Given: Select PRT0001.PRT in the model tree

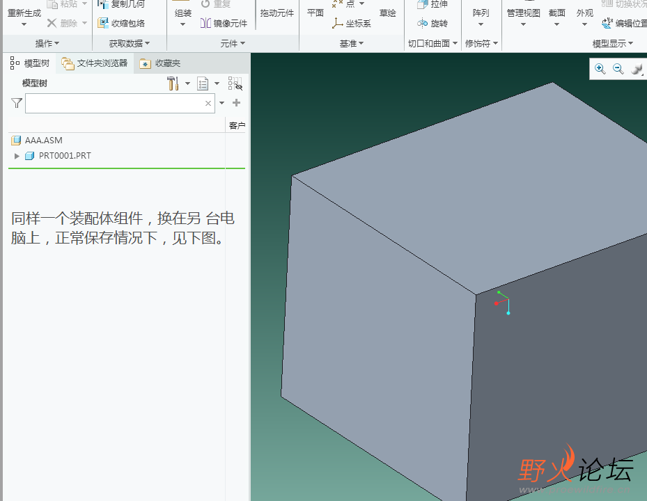Looking at the screenshot, I should (65, 156).
